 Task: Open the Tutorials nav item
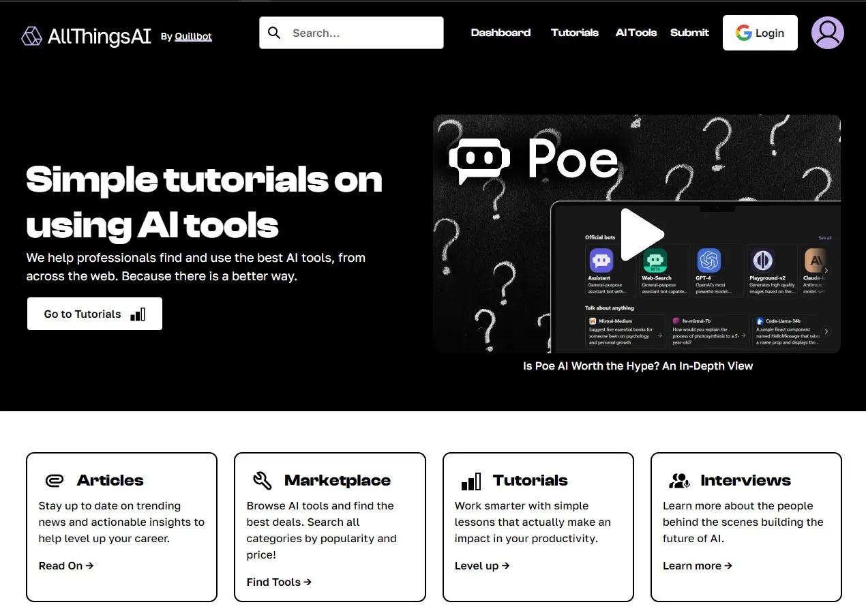coord(575,33)
